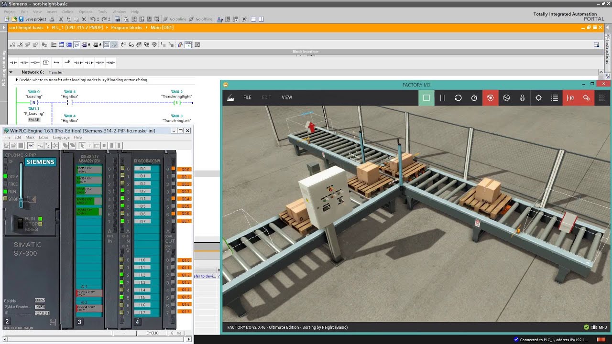This screenshot has height=344, width=612.
Task: Open Language menu in WinPLC-Engine
Action: tap(61, 137)
